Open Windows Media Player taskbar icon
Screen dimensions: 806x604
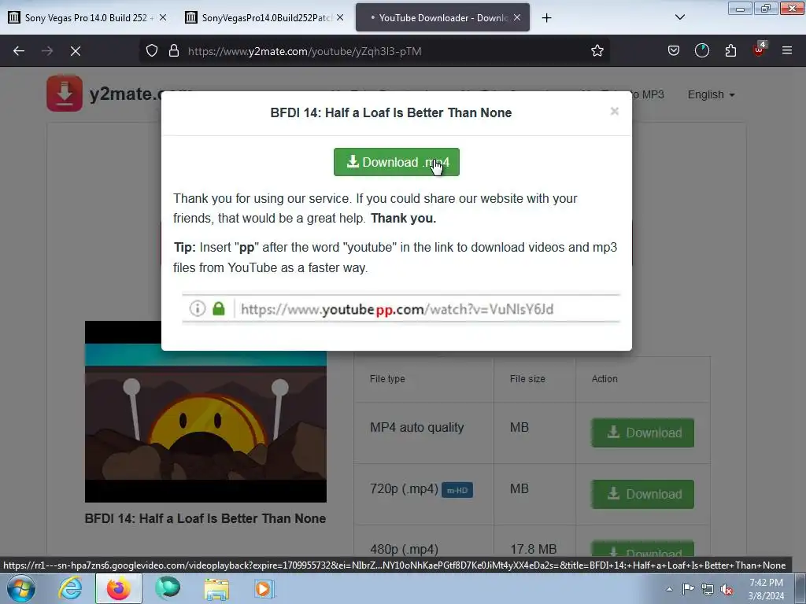[264, 588]
